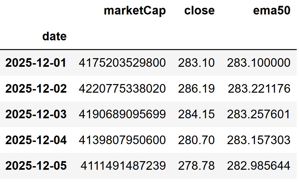Click ema50 value 283.257601

pyautogui.click(x=259, y=114)
